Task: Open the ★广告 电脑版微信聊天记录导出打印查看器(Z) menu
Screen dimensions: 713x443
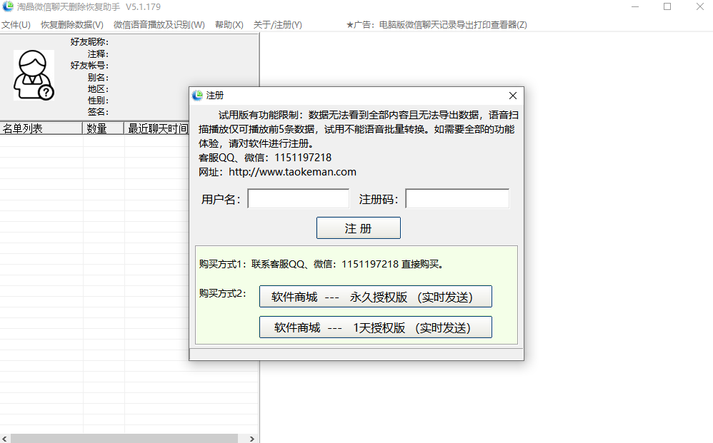Action: (x=437, y=25)
